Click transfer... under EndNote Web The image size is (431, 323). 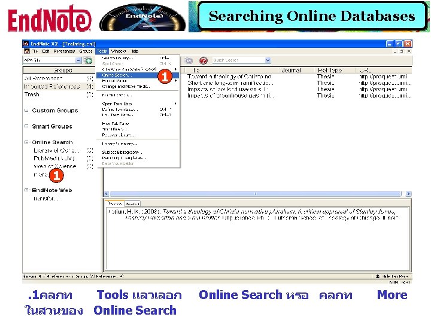pyautogui.click(x=46, y=199)
